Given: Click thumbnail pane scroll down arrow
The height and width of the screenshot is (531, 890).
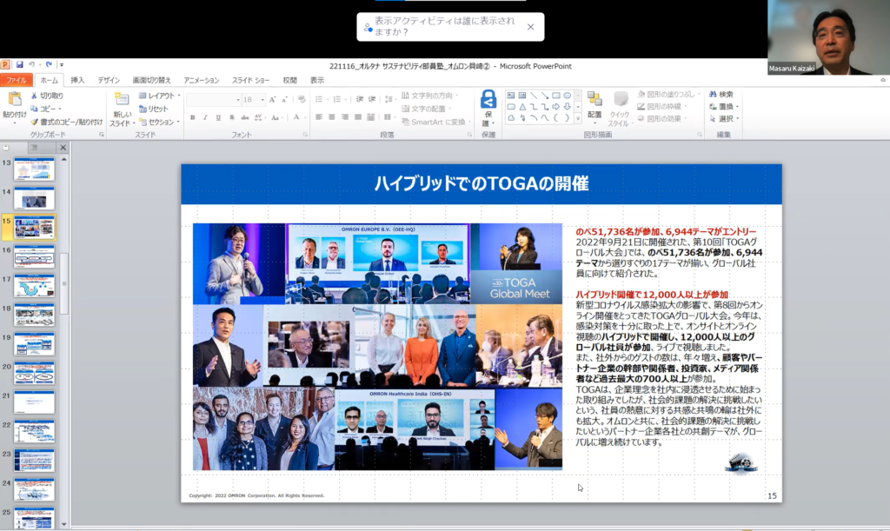Looking at the screenshot, I should click(63, 525).
